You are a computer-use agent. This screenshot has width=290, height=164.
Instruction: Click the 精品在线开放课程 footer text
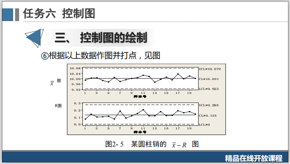click(253, 158)
